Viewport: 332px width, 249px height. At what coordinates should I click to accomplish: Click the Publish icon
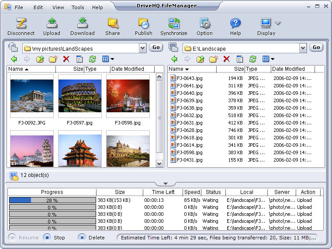coord(143,26)
